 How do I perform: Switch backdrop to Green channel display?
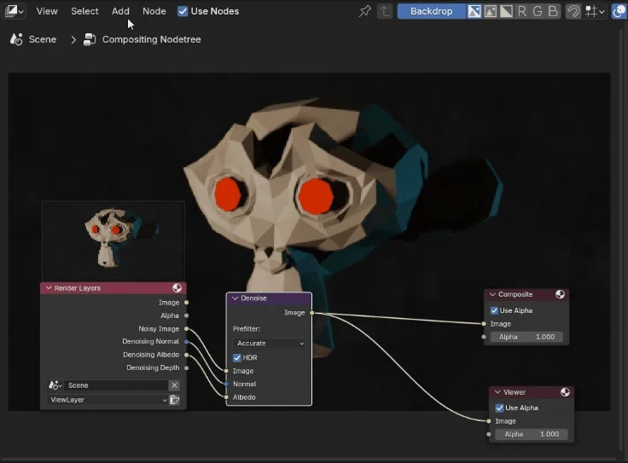pyautogui.click(x=537, y=11)
